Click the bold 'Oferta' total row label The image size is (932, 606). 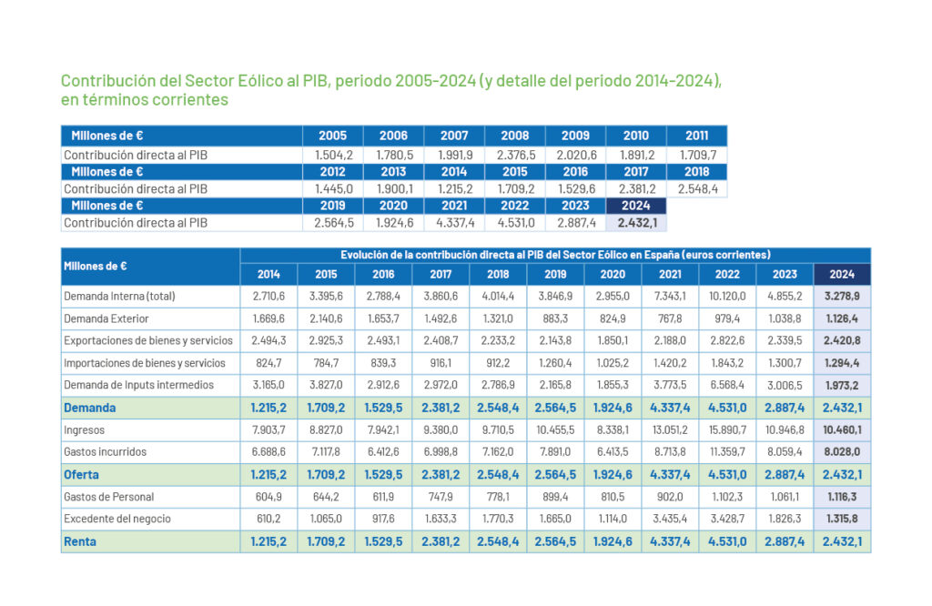pos(82,474)
